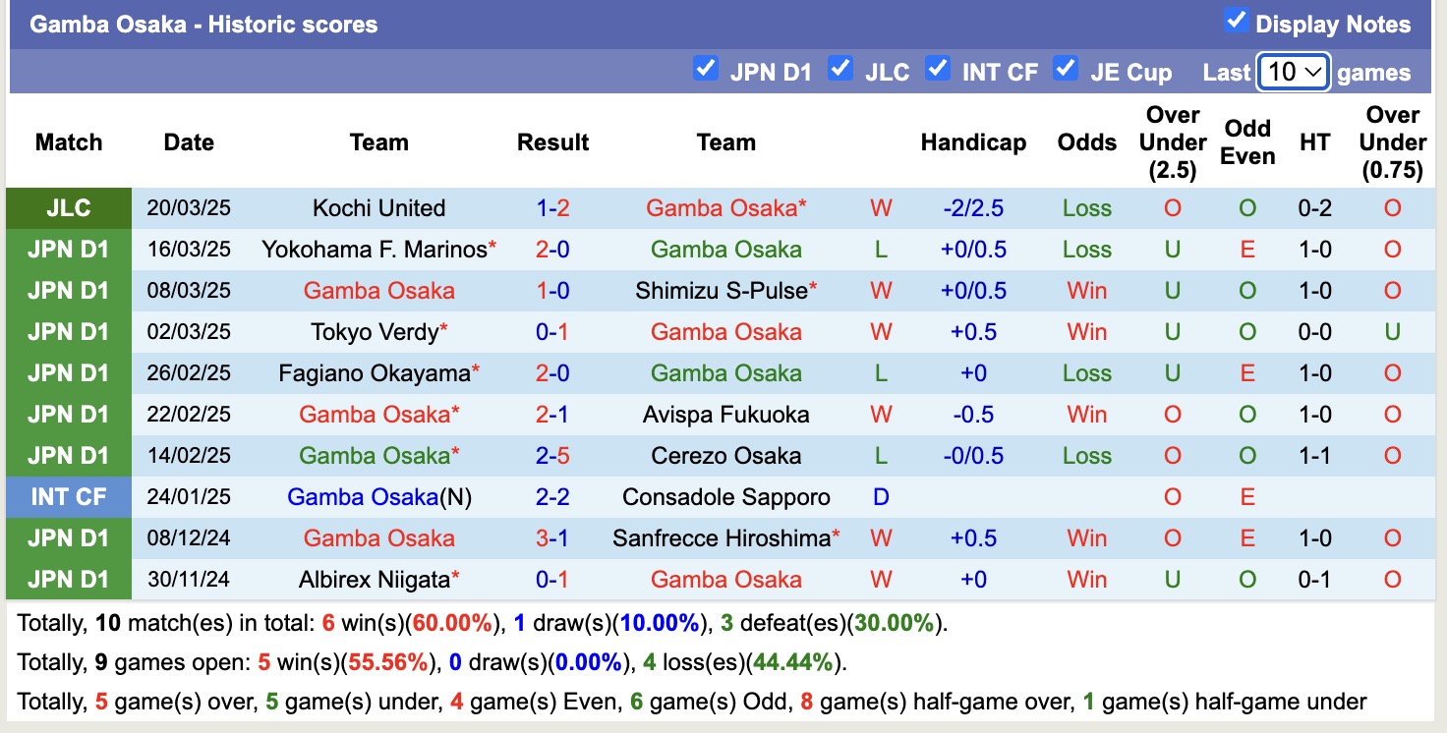Disable the JE Cup filter checkbox
Image resolution: width=1447 pixels, height=733 pixels.
click(x=1065, y=68)
